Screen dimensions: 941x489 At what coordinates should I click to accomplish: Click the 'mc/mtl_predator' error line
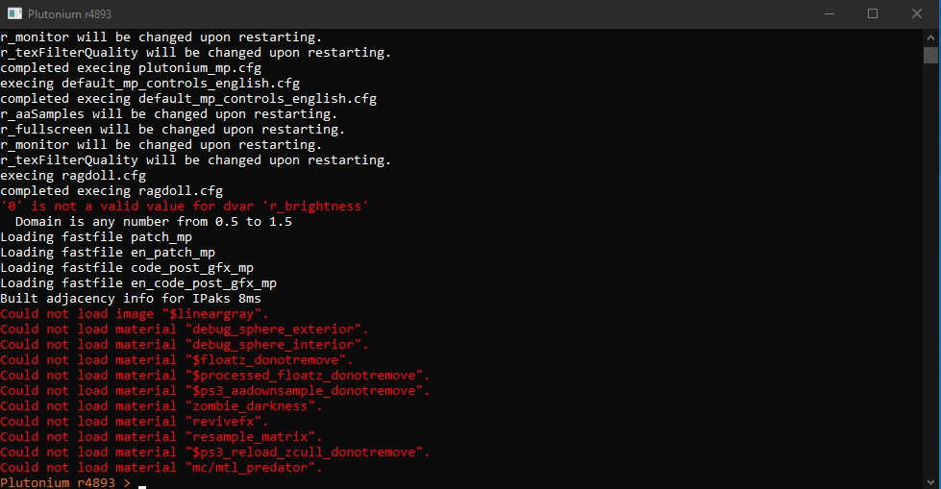[161, 468]
